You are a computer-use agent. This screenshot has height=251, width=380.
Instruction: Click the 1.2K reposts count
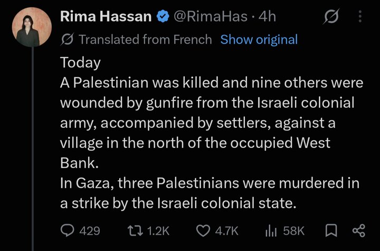[158, 230]
